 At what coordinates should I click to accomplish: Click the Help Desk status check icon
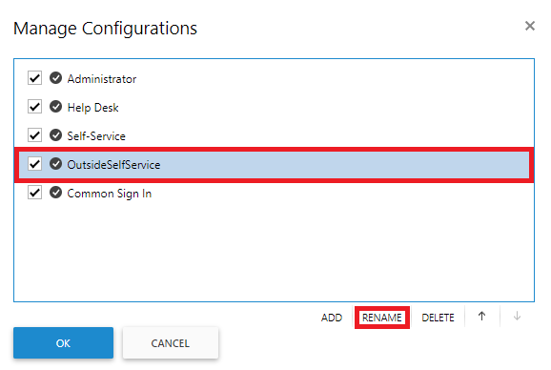point(55,107)
